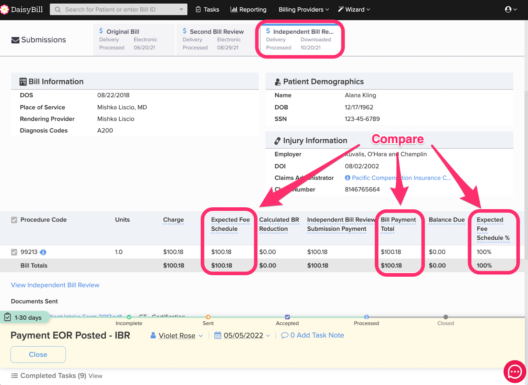Click the Processed marker on the status timeline
528x385 pixels.
coord(366,317)
